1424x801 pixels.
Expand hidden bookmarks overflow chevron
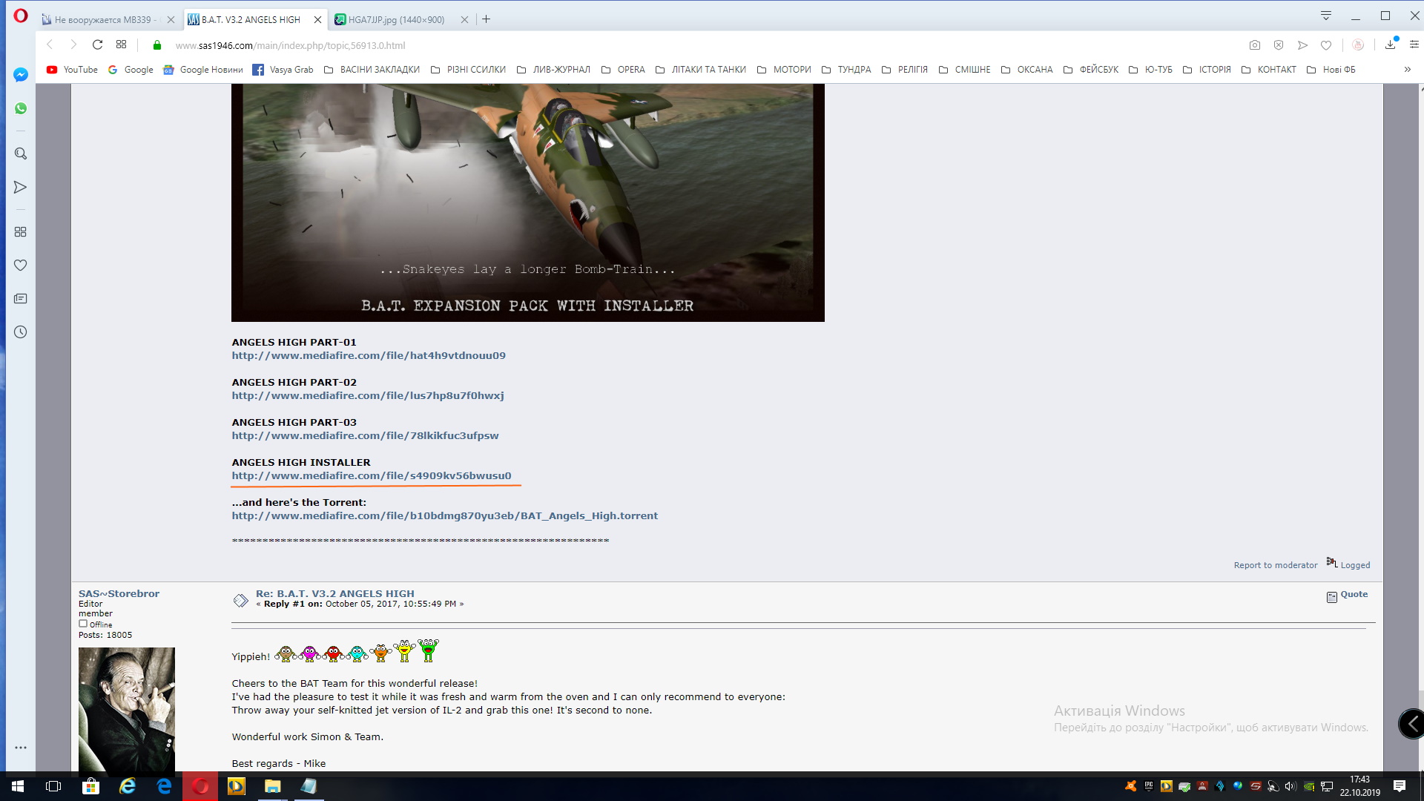(1407, 70)
